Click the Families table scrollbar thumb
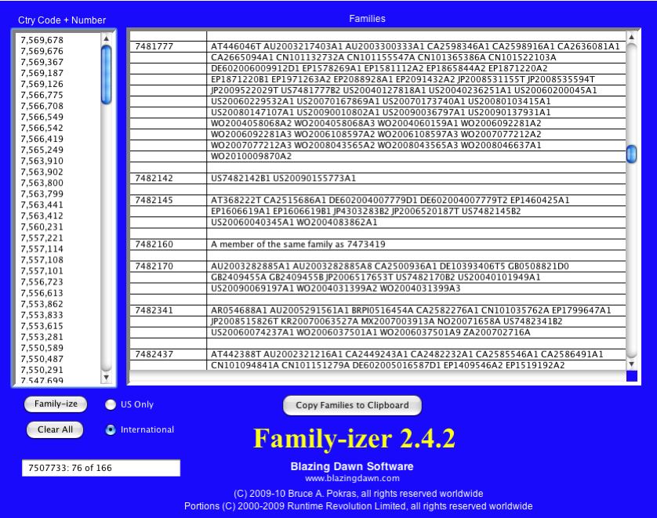Viewport: 657px width, 518px height. click(631, 154)
